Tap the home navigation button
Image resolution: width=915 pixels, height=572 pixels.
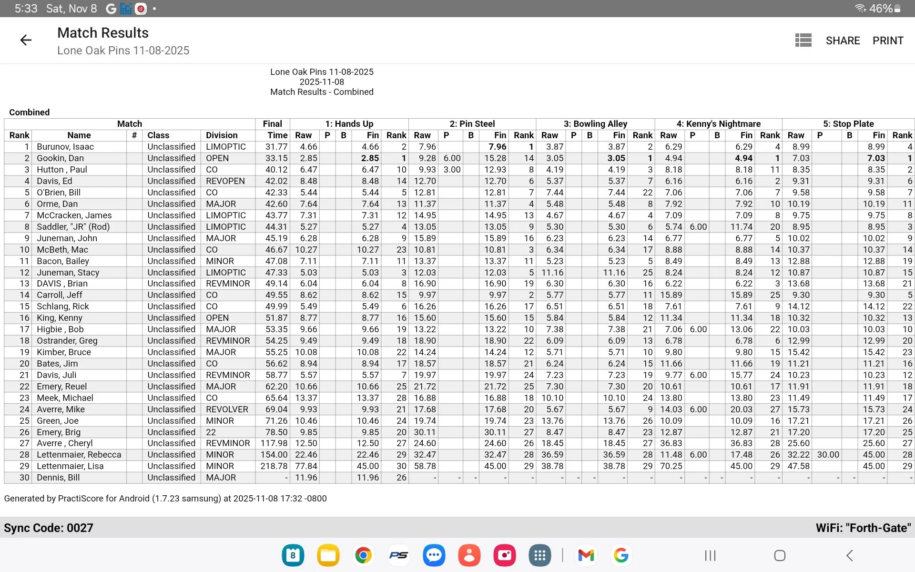tap(780, 555)
